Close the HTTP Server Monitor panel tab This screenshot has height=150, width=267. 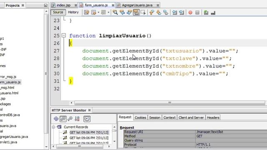pyautogui.click(x=89, y=110)
